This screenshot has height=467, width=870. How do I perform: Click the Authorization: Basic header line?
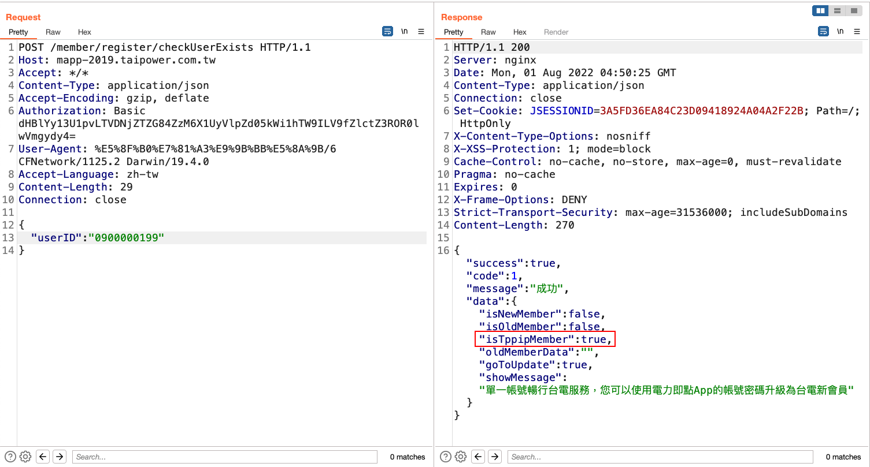pos(82,111)
